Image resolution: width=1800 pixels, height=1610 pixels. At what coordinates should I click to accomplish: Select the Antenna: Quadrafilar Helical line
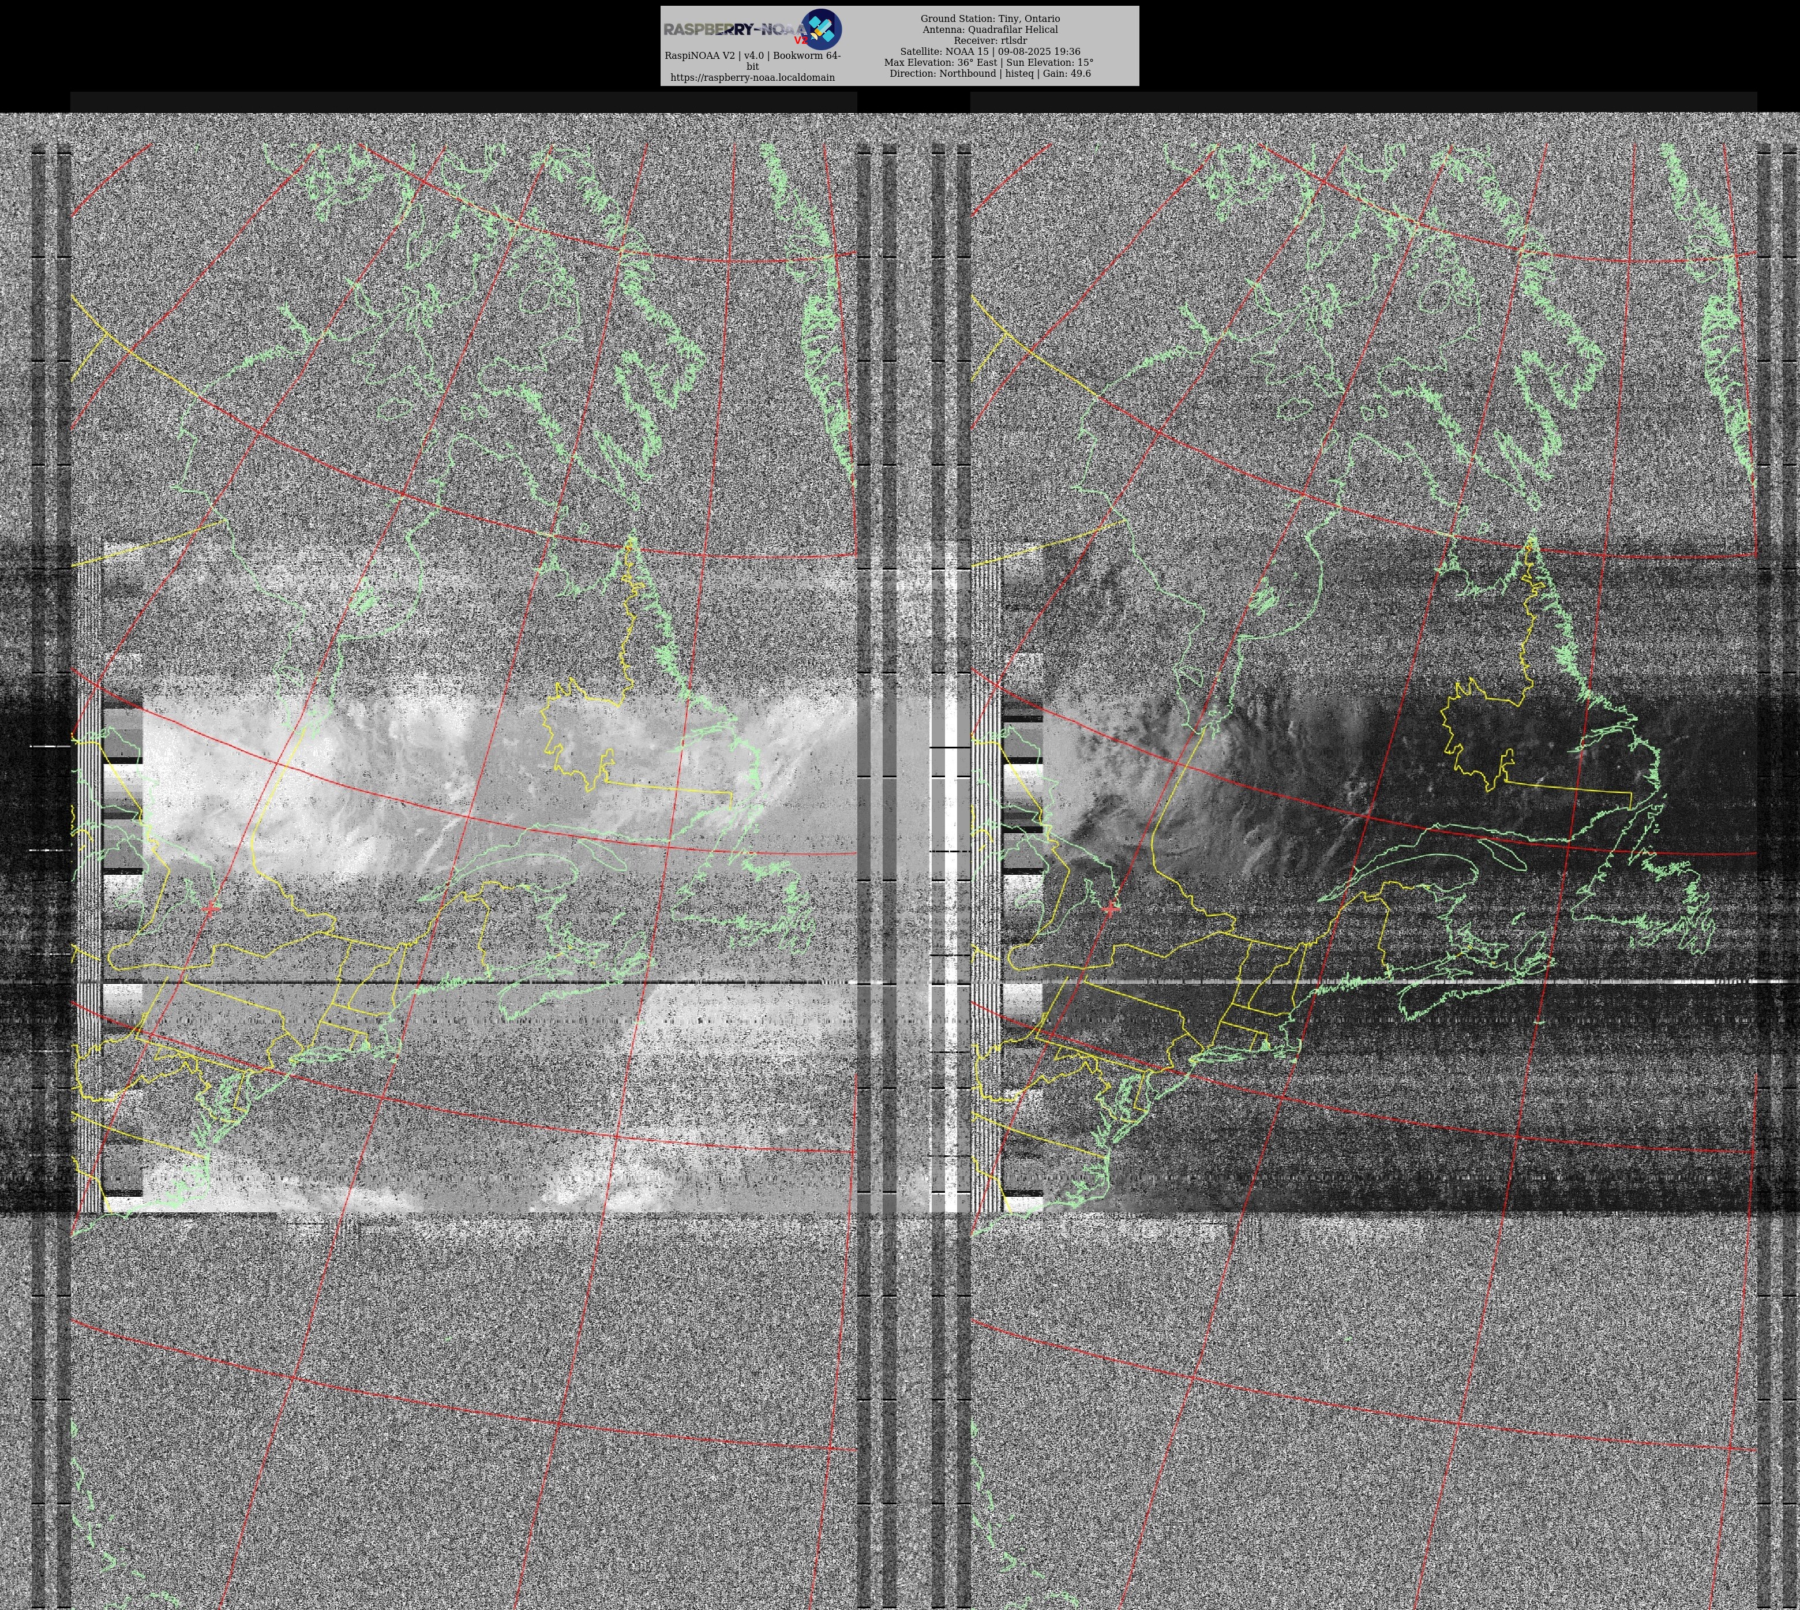point(990,29)
